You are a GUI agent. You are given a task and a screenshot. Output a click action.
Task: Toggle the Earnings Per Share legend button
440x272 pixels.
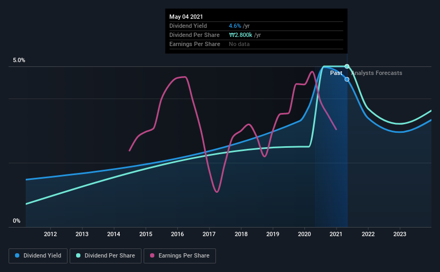tap(180, 256)
